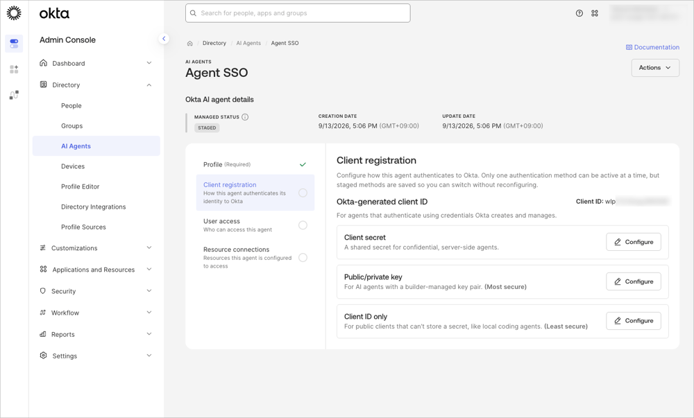Click the creation date value

click(369, 126)
